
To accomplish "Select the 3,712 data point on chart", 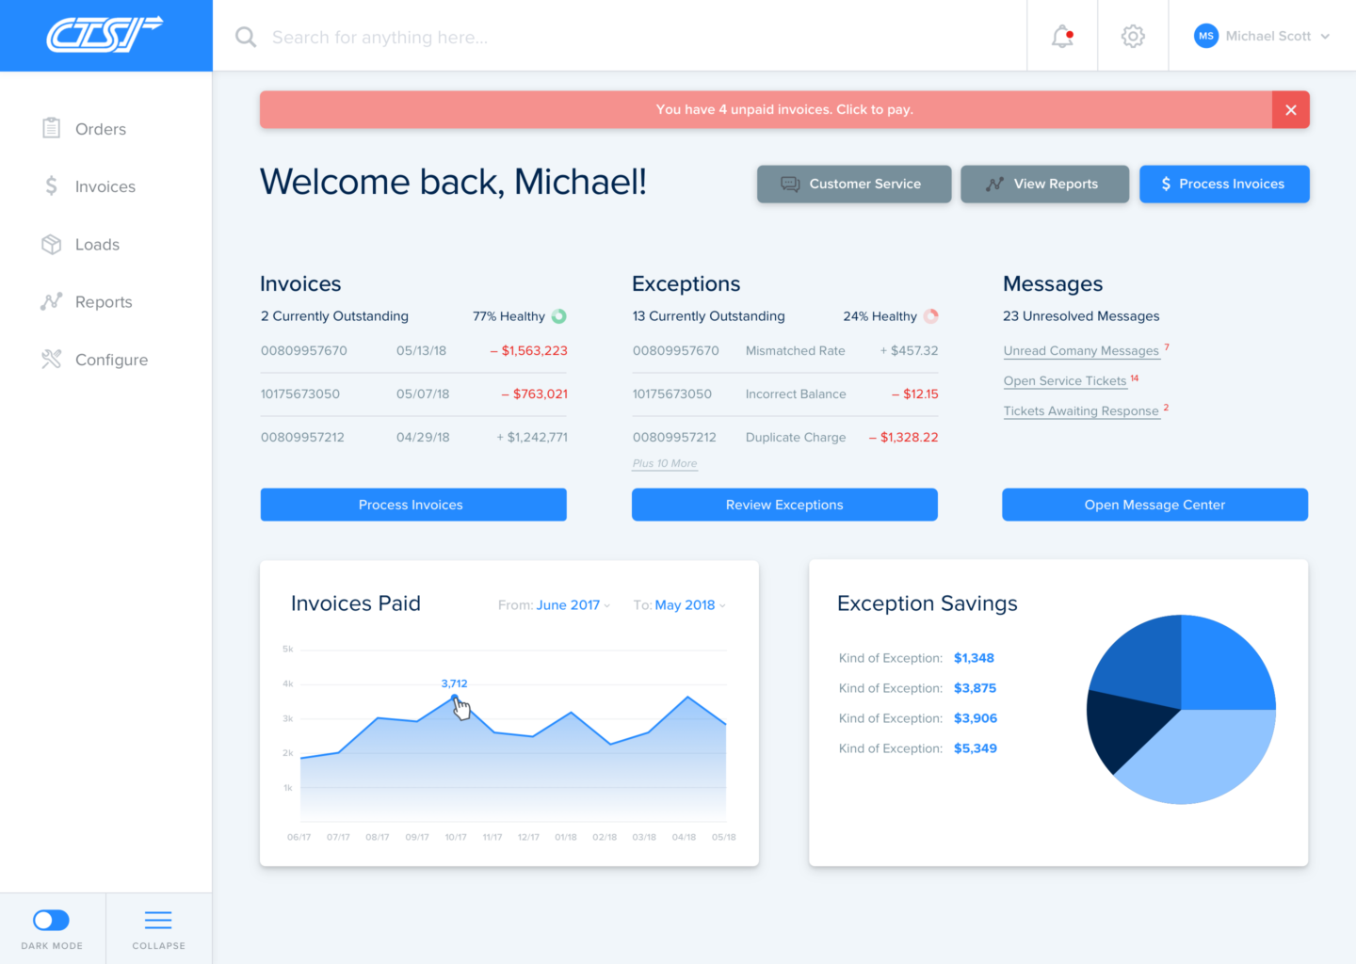I will 455,699.
